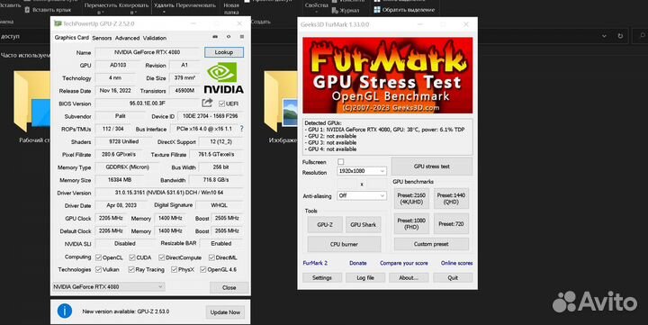This screenshot has height=325, width=648.
Task: Open Копировать в dropdown in Explorer
Action: pos(133,9)
